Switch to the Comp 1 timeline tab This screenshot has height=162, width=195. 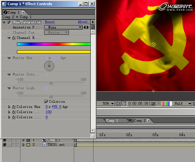pyautogui.click(x=112, y=121)
